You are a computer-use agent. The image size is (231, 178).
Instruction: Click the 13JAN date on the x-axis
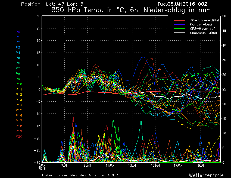coord(133,165)
